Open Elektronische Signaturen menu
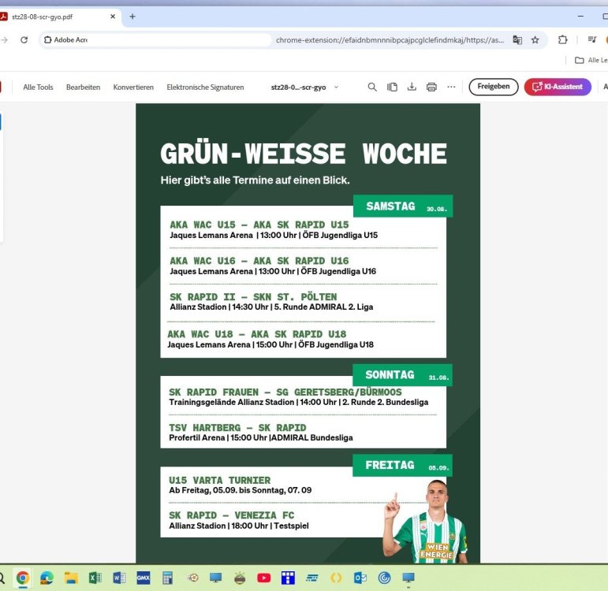Image resolution: width=608 pixels, height=591 pixels. (205, 87)
